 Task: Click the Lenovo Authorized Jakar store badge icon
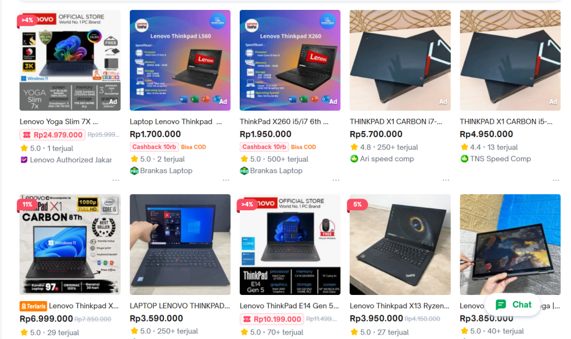click(x=24, y=160)
